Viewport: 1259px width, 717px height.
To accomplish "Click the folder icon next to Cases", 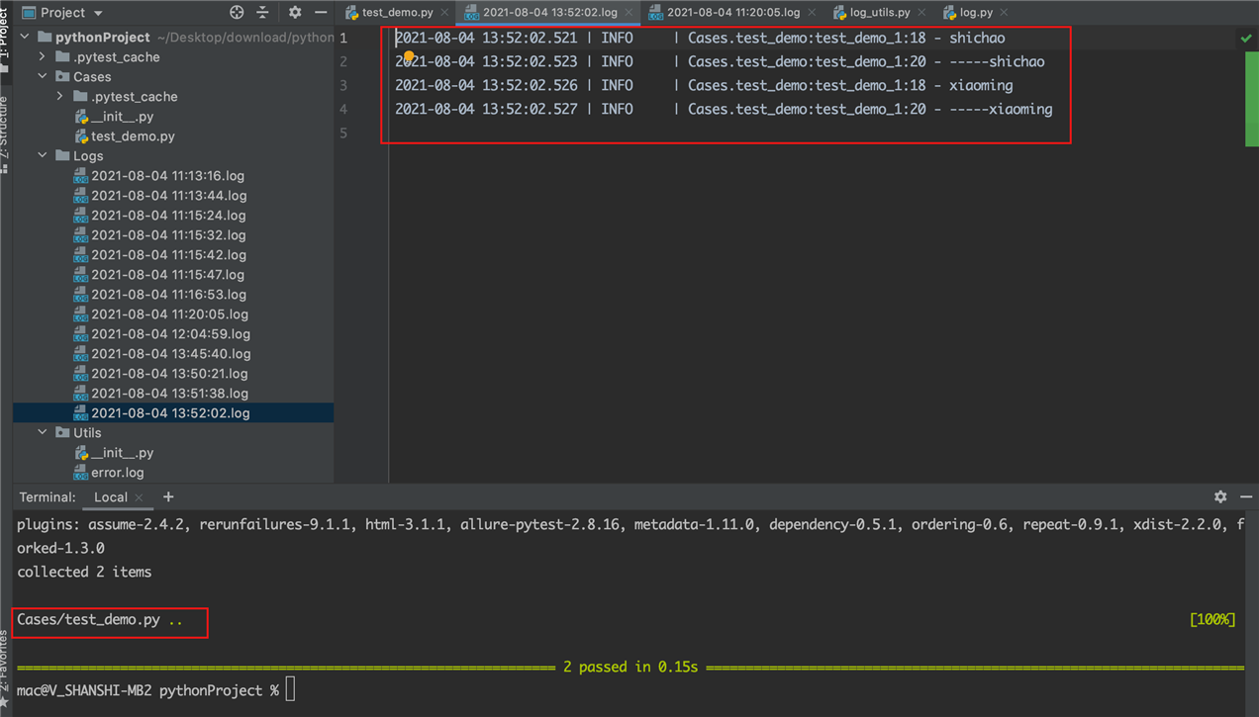I will [x=62, y=76].
